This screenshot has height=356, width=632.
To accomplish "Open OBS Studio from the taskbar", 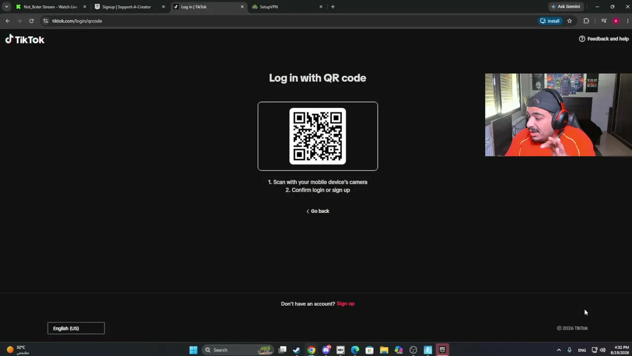I will [413, 350].
